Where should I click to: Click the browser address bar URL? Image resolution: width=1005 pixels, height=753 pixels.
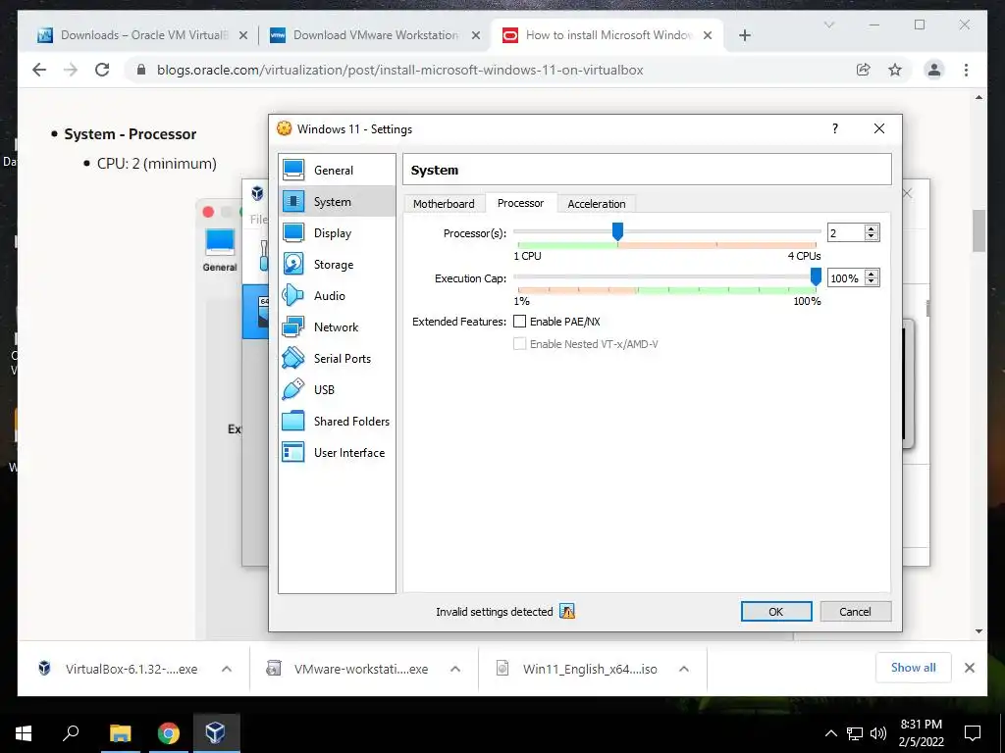click(400, 70)
